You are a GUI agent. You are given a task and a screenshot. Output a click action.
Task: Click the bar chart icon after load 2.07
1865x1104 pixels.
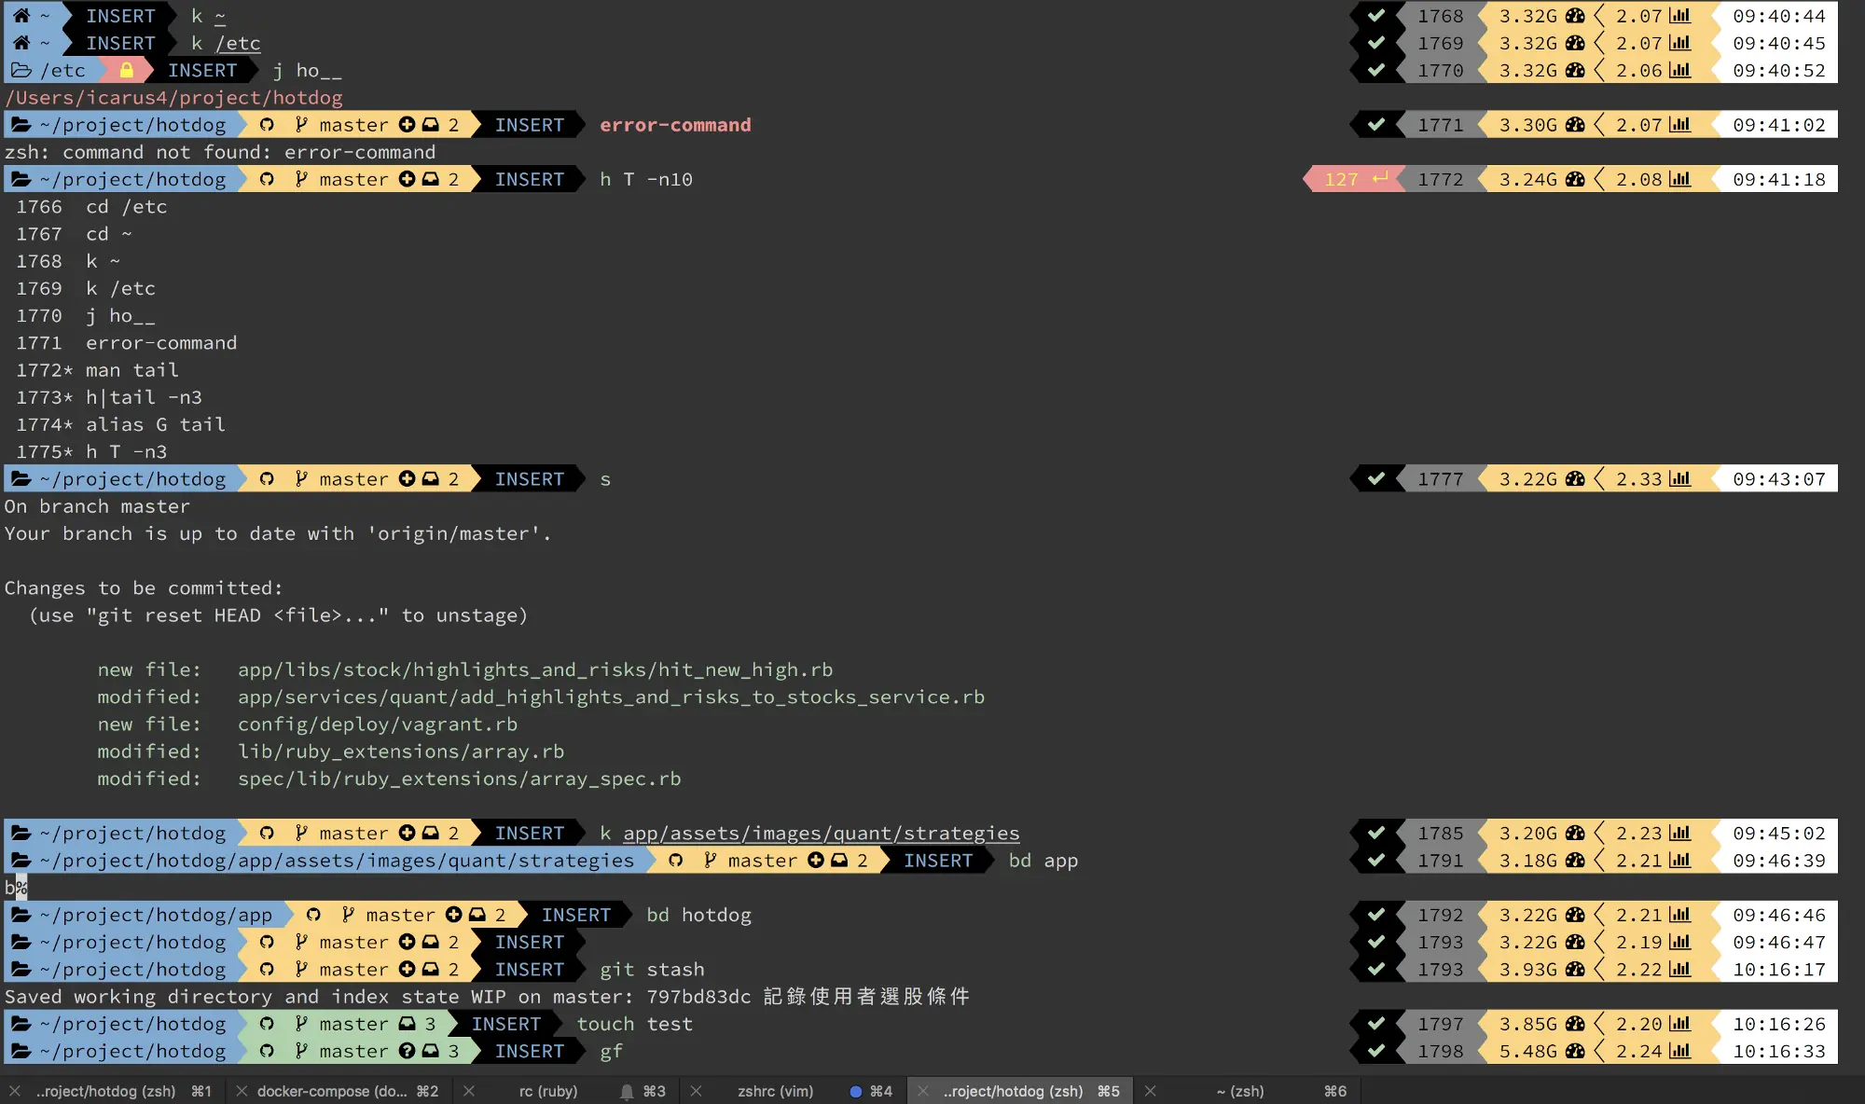(x=1681, y=124)
